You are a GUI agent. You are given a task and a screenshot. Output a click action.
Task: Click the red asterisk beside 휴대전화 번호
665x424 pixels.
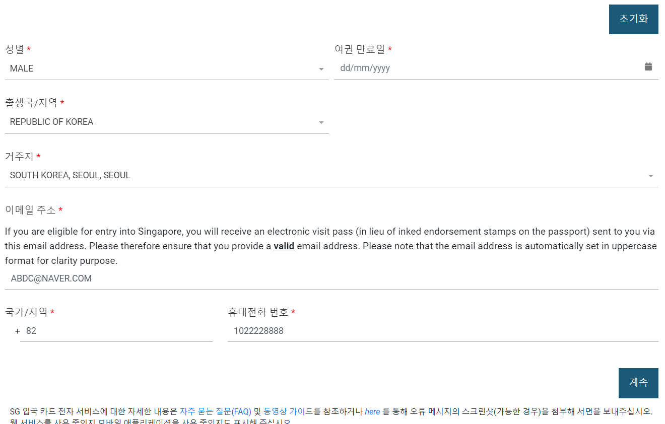pyautogui.click(x=293, y=312)
